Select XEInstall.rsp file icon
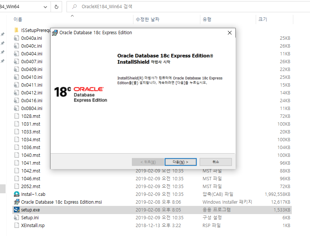 [17, 225]
